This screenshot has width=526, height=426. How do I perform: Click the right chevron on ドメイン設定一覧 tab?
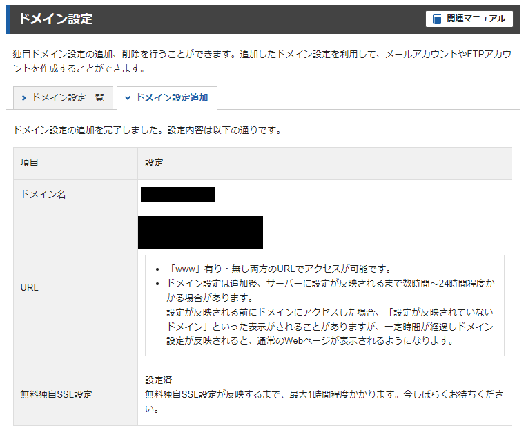tap(24, 98)
